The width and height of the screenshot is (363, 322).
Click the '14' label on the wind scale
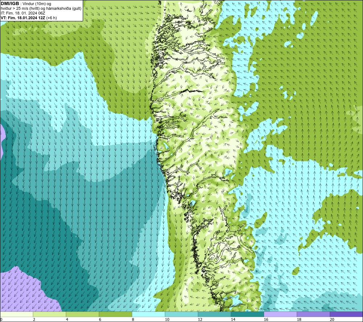coord(233,320)
